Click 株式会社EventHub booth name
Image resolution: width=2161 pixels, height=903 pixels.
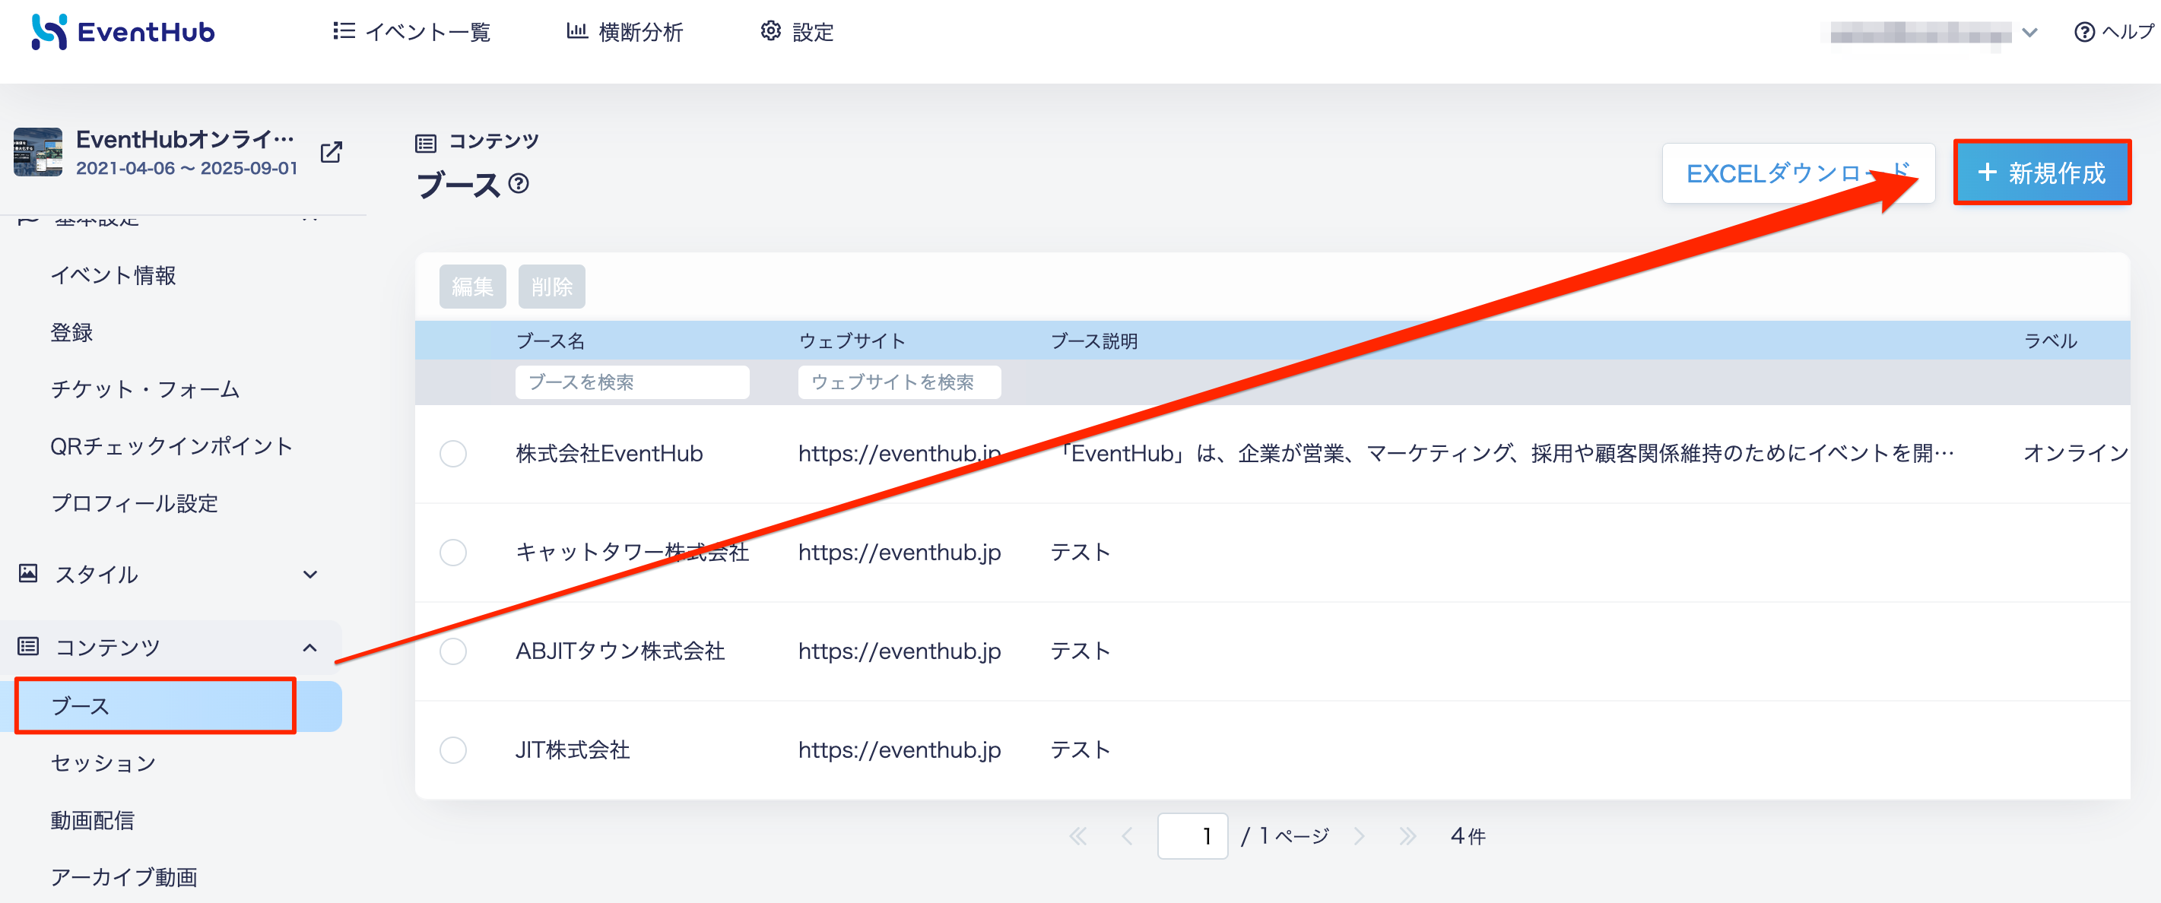click(609, 454)
